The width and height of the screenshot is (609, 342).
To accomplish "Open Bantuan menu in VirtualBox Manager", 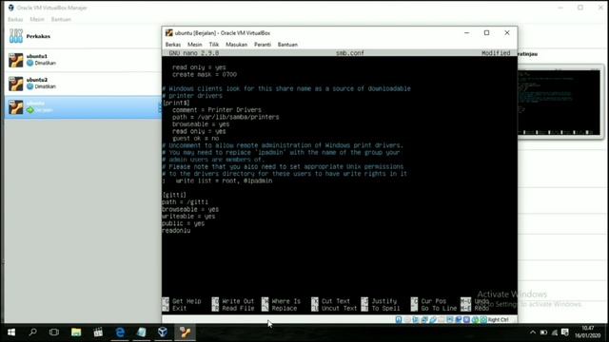I will point(61,19).
